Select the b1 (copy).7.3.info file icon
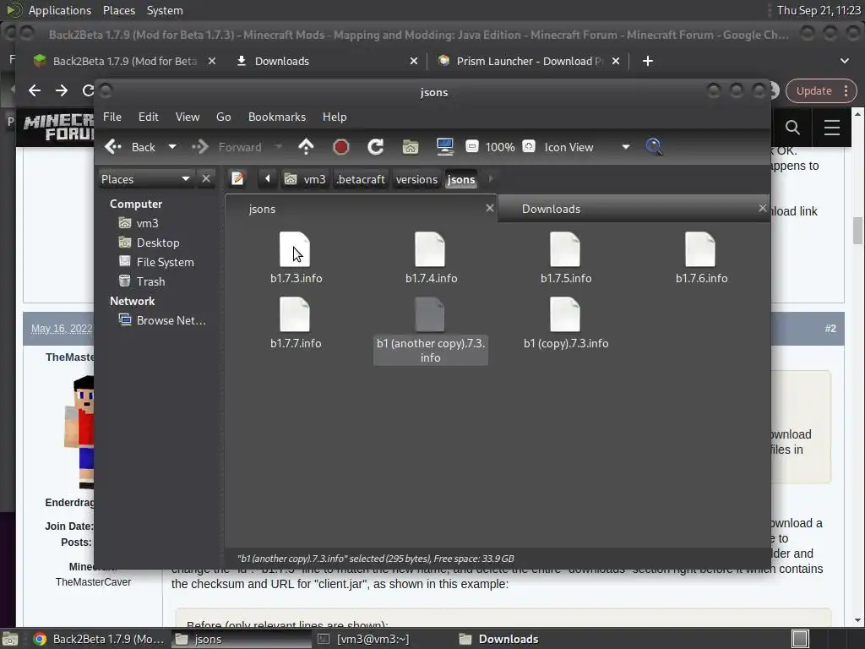Screen dimensions: 865x649 [x=565, y=314]
